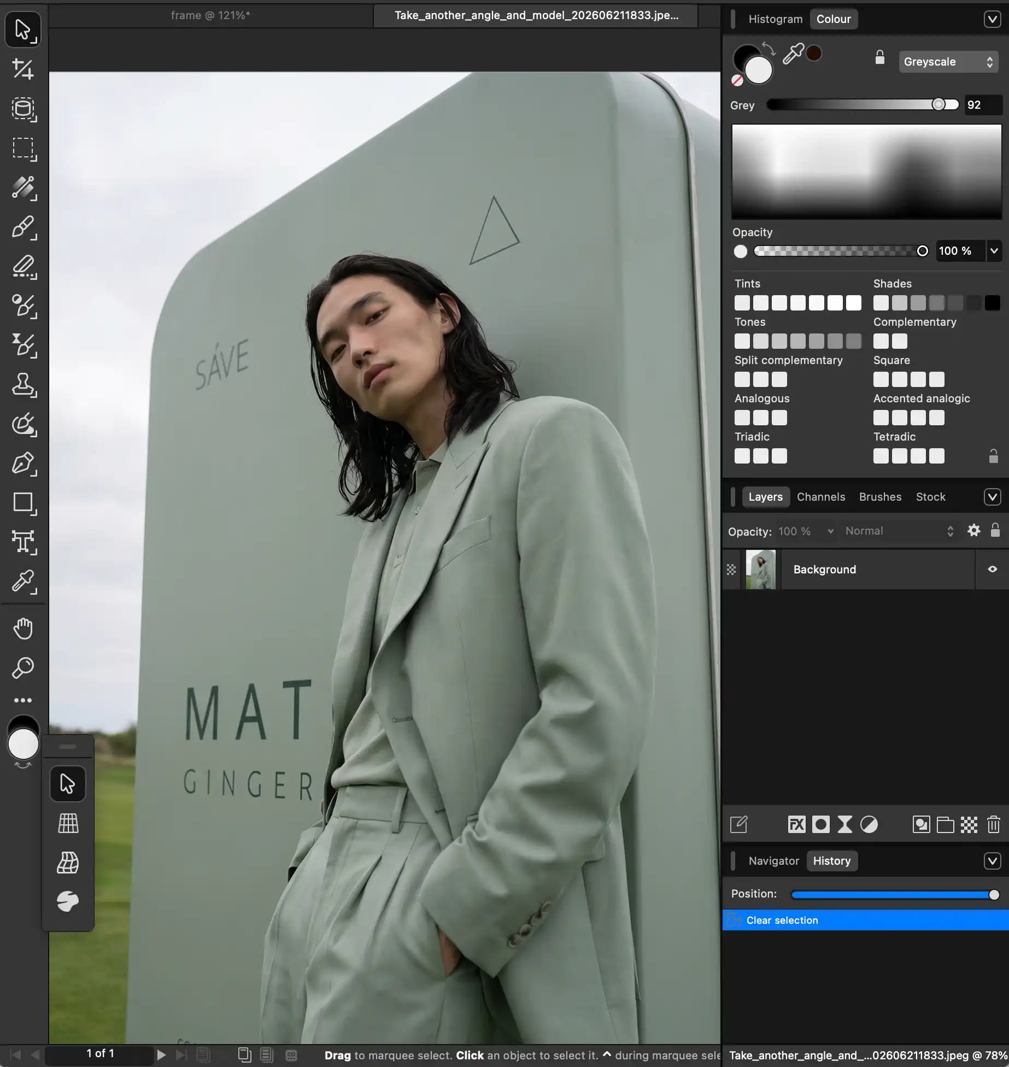Create a new layer group
1009x1067 pixels.
tap(945, 824)
